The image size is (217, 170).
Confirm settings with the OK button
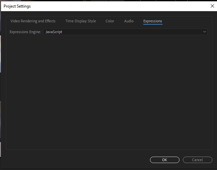pos(164,160)
